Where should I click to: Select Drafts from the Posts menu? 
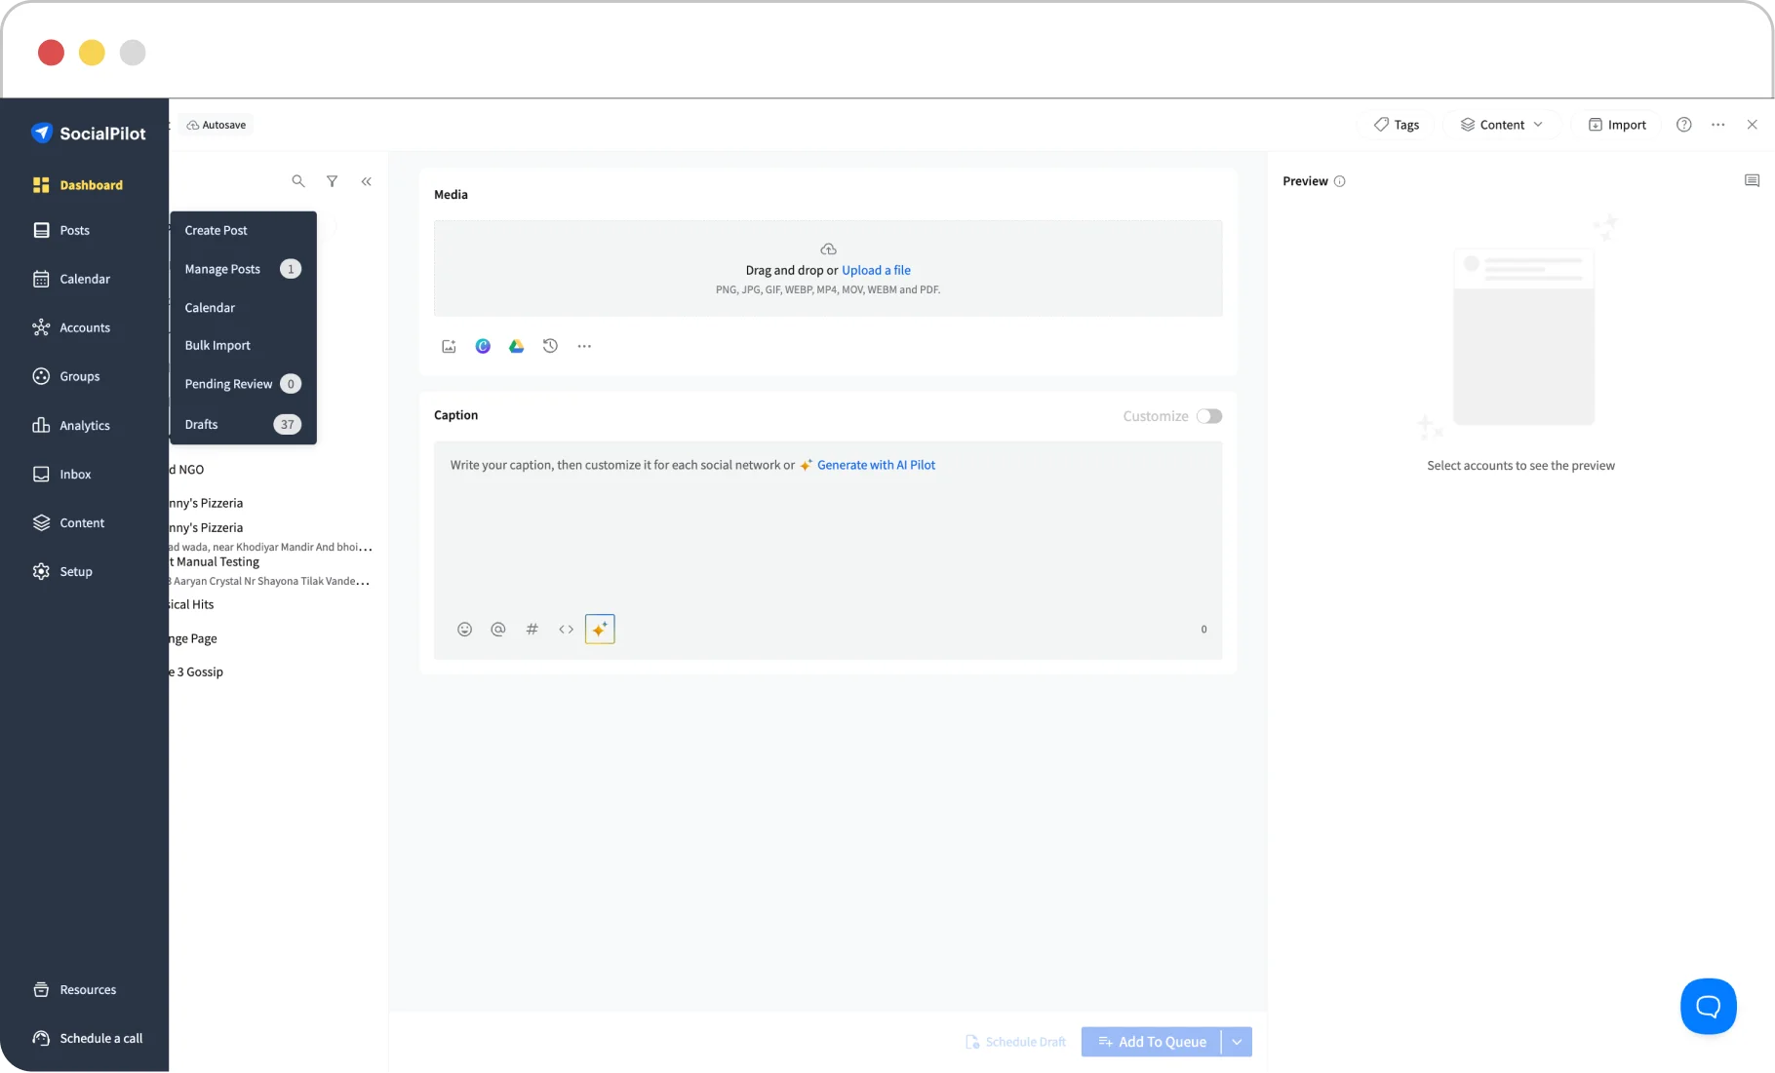pyautogui.click(x=201, y=424)
